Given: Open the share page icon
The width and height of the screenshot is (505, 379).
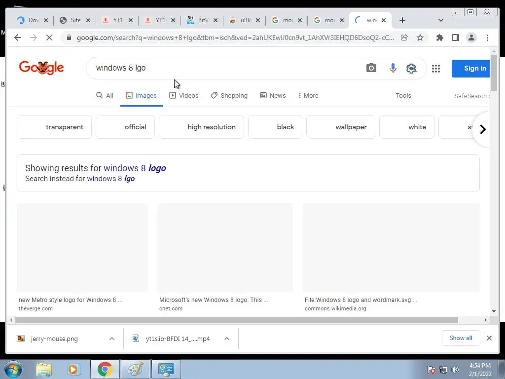Looking at the screenshot, I should [x=404, y=38].
